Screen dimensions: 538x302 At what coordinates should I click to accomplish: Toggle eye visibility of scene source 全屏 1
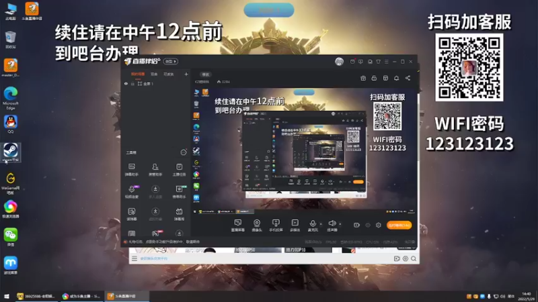coord(126,84)
